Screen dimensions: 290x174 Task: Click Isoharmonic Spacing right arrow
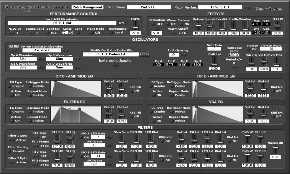click(x=117, y=65)
